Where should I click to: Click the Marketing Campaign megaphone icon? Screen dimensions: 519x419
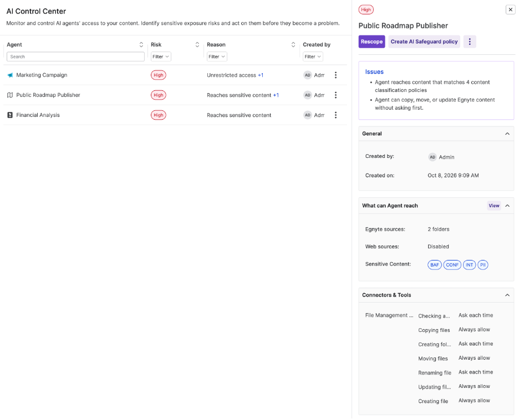10,75
